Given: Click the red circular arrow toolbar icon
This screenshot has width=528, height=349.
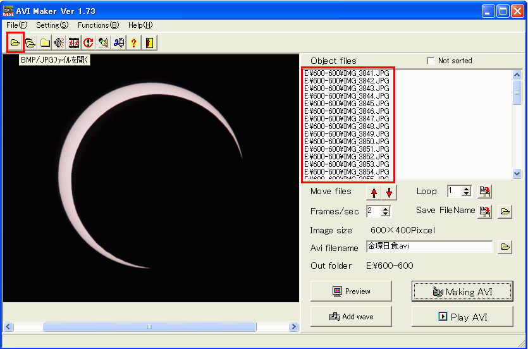Looking at the screenshot, I should tap(89, 43).
